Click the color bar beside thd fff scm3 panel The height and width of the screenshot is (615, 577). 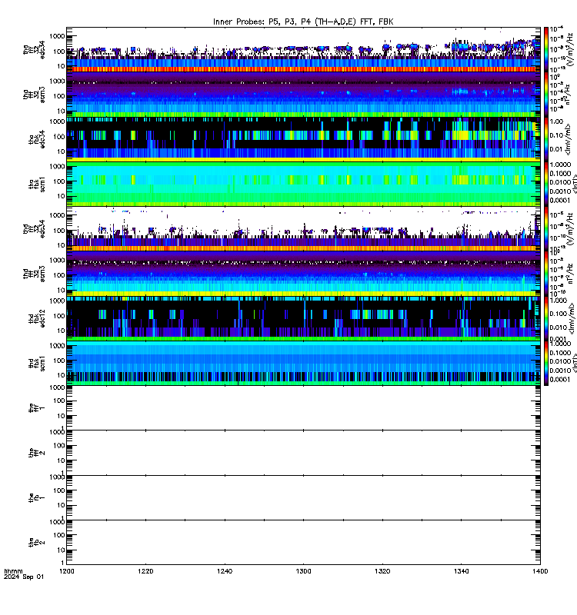546,274
